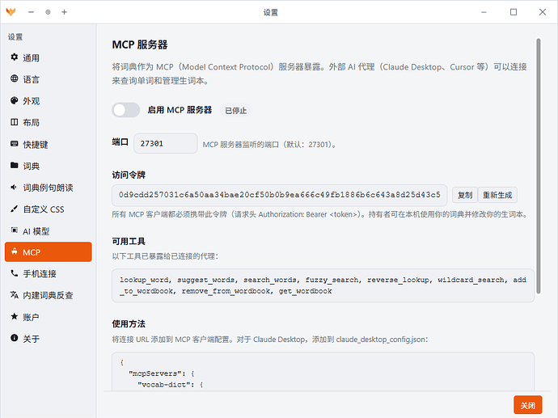Image resolution: width=558 pixels, height=418 pixels.
Task: Open 内建词典反查 settings
Action: point(48,295)
